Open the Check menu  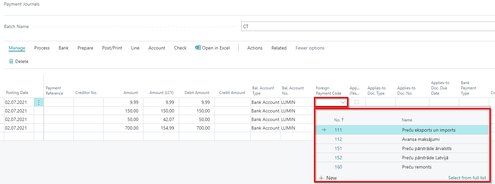click(180, 48)
